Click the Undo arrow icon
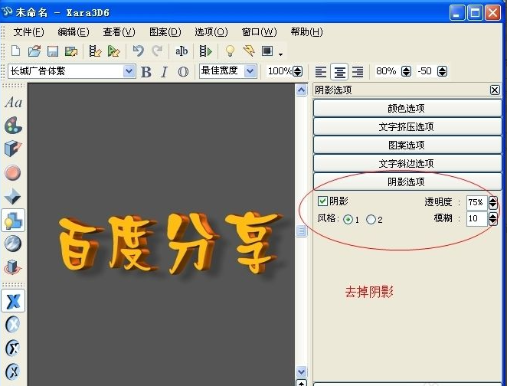507x386 pixels. (x=138, y=51)
